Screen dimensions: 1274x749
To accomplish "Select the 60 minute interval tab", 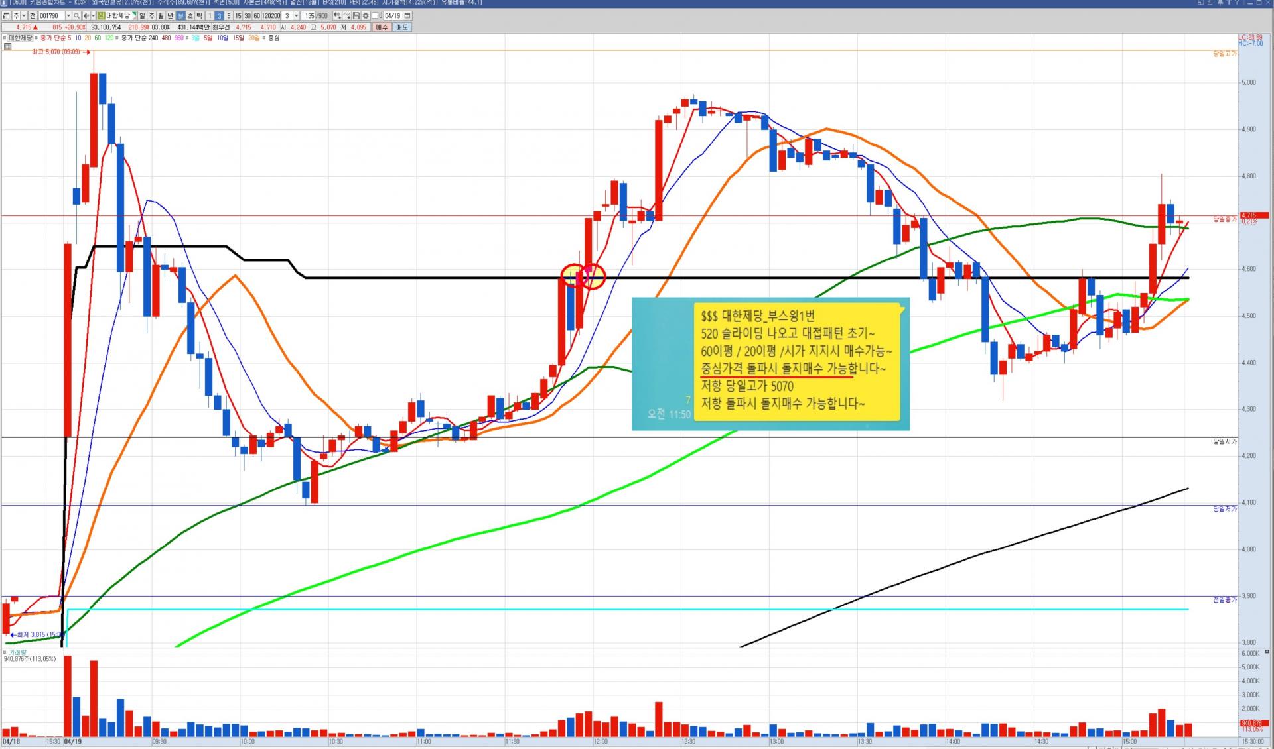I will [257, 15].
